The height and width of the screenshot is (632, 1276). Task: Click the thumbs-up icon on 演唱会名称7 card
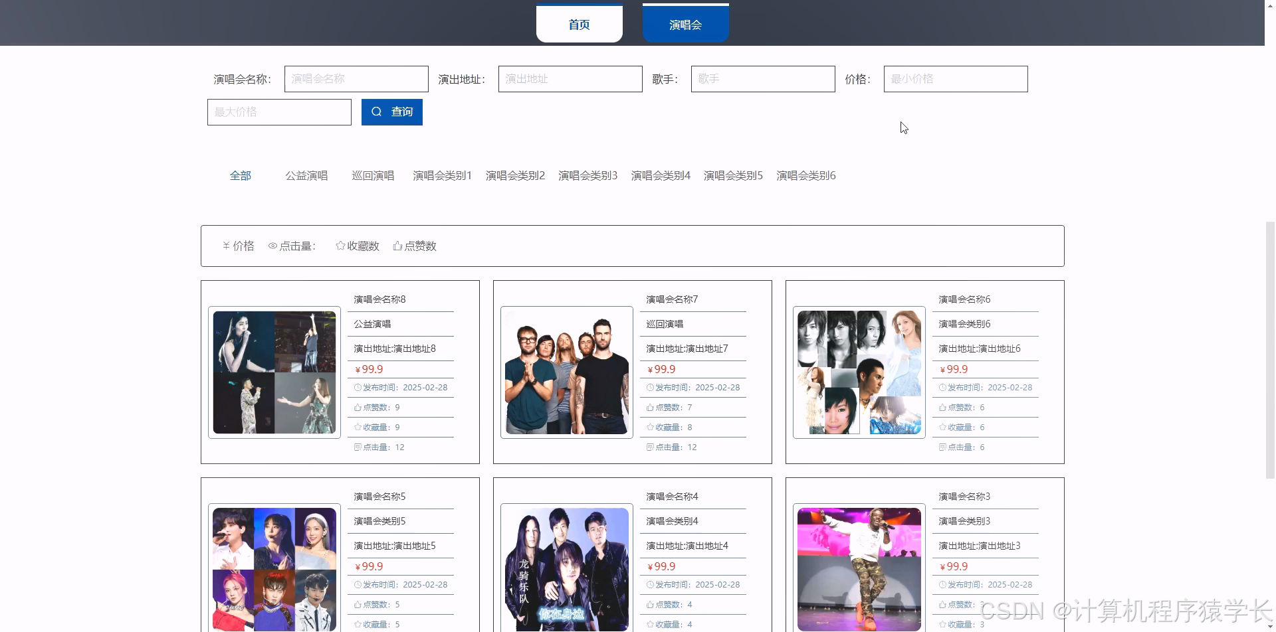(x=650, y=407)
